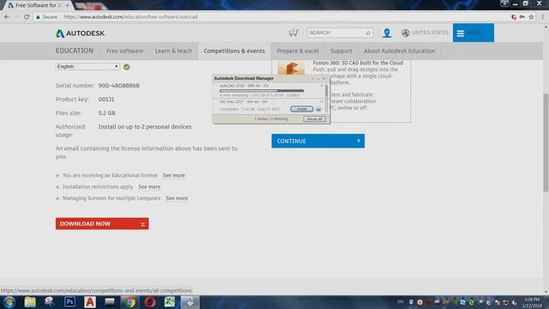Open About Autodesk Education menu
The height and width of the screenshot is (309, 549).
[399, 51]
